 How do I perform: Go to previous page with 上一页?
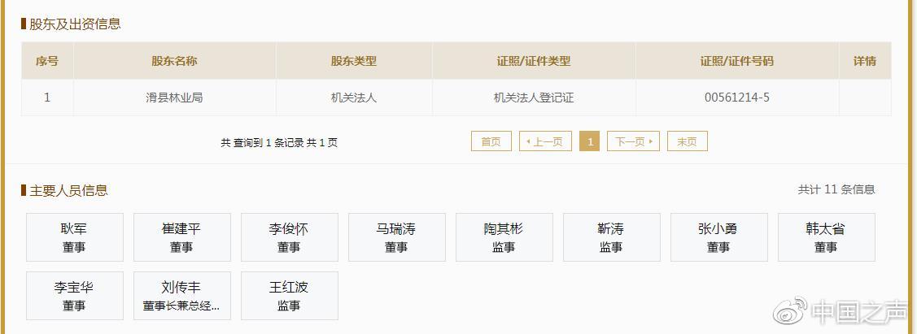point(545,141)
